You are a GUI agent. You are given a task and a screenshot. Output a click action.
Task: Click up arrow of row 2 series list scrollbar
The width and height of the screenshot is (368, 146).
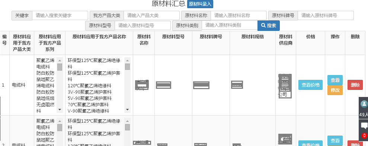pyautogui.click(x=60, y=121)
